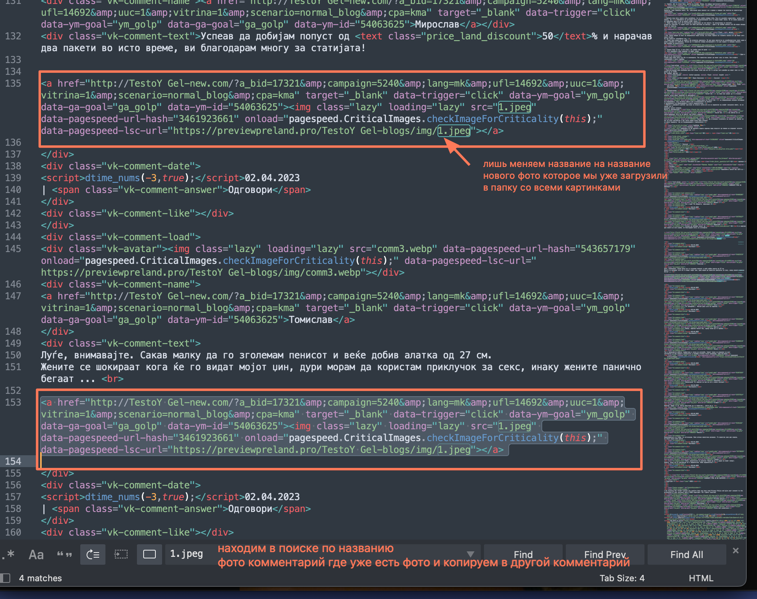757x599 pixels.
Task: Click the minimap code overview
Action: coord(705,270)
